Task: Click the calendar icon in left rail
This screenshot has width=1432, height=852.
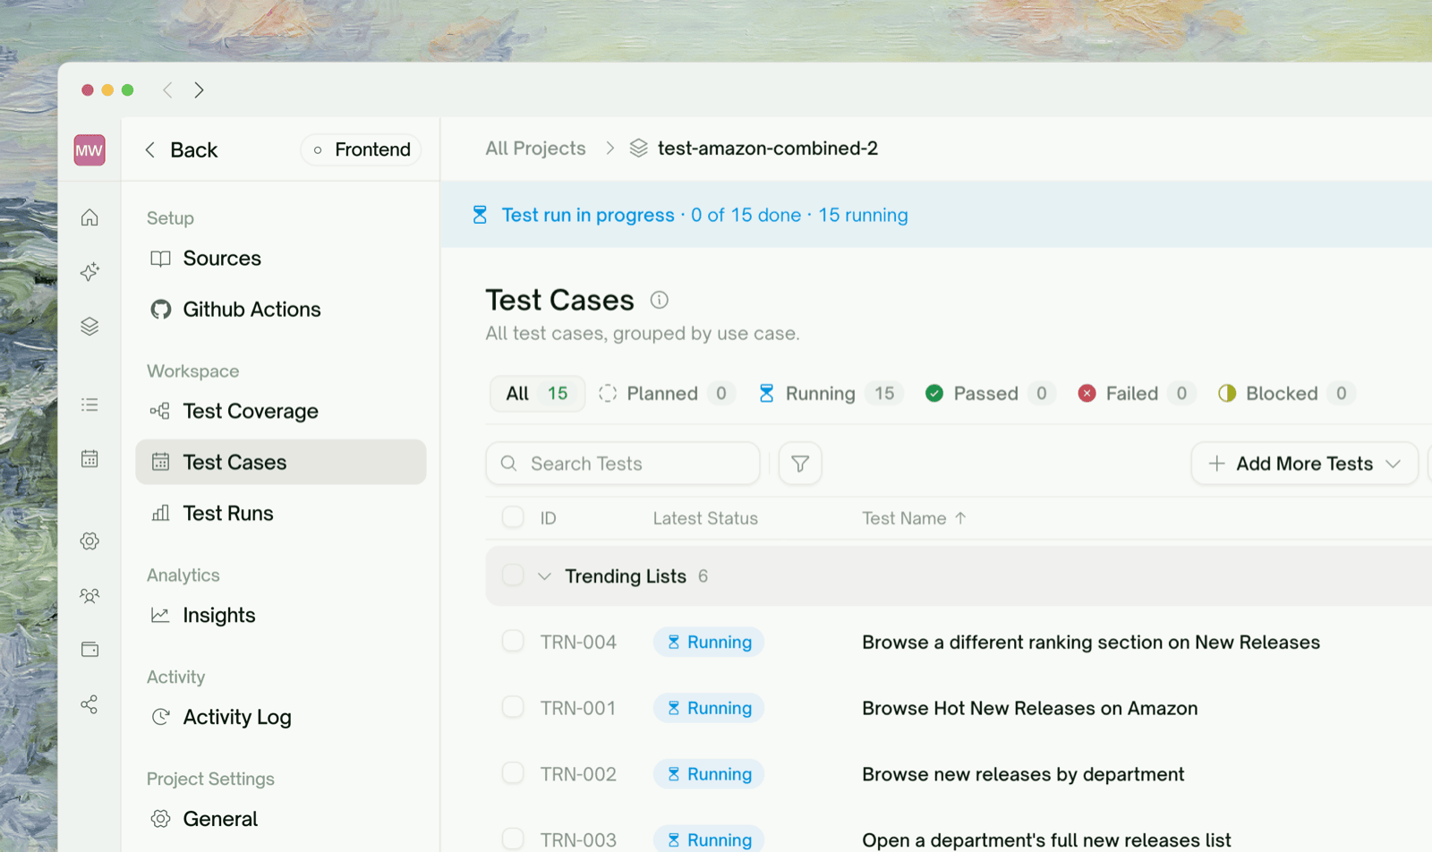Action: coord(89,459)
